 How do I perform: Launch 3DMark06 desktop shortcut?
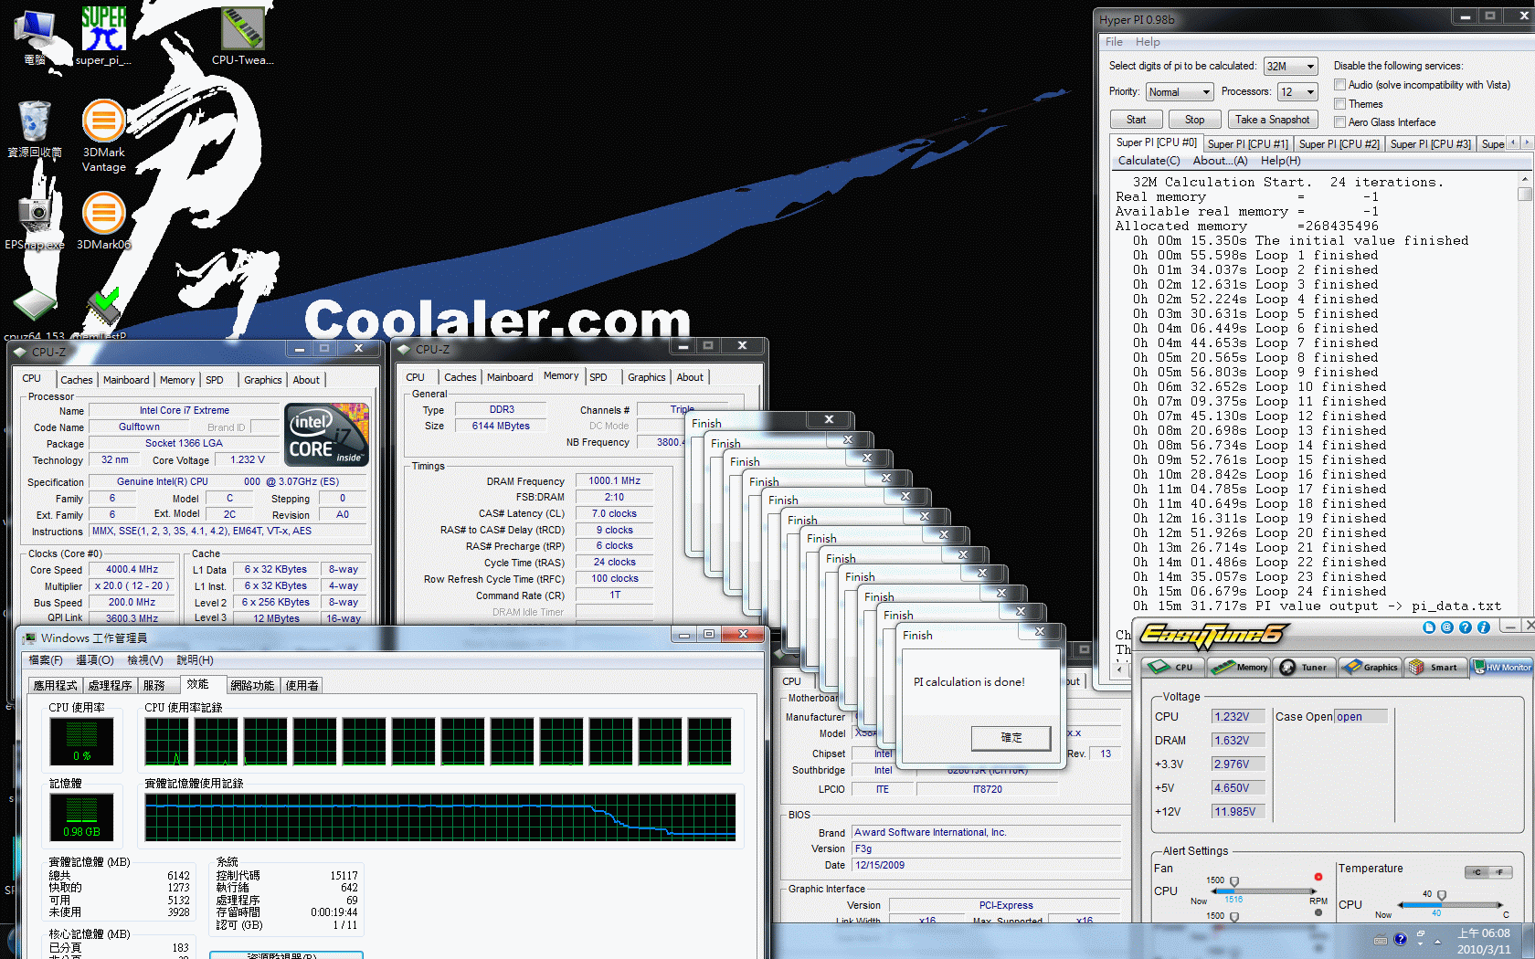click(103, 220)
